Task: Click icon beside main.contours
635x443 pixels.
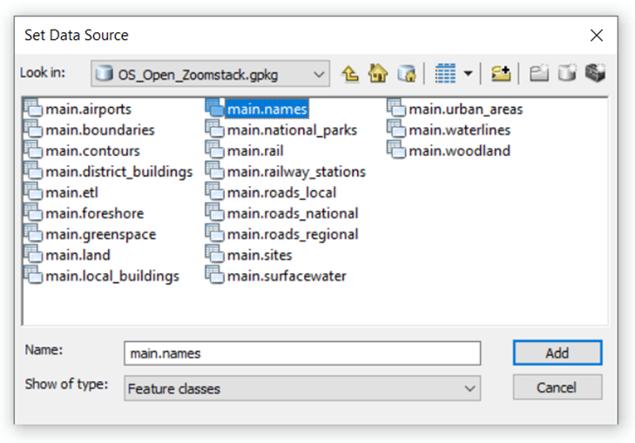Action: coord(33,150)
